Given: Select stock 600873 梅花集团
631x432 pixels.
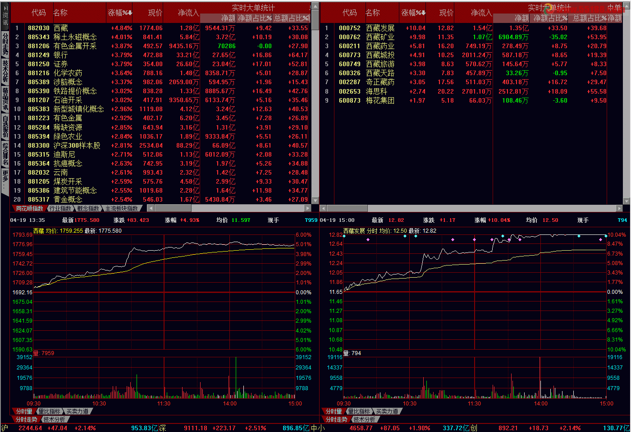Looking at the screenshot, I should coord(471,100).
